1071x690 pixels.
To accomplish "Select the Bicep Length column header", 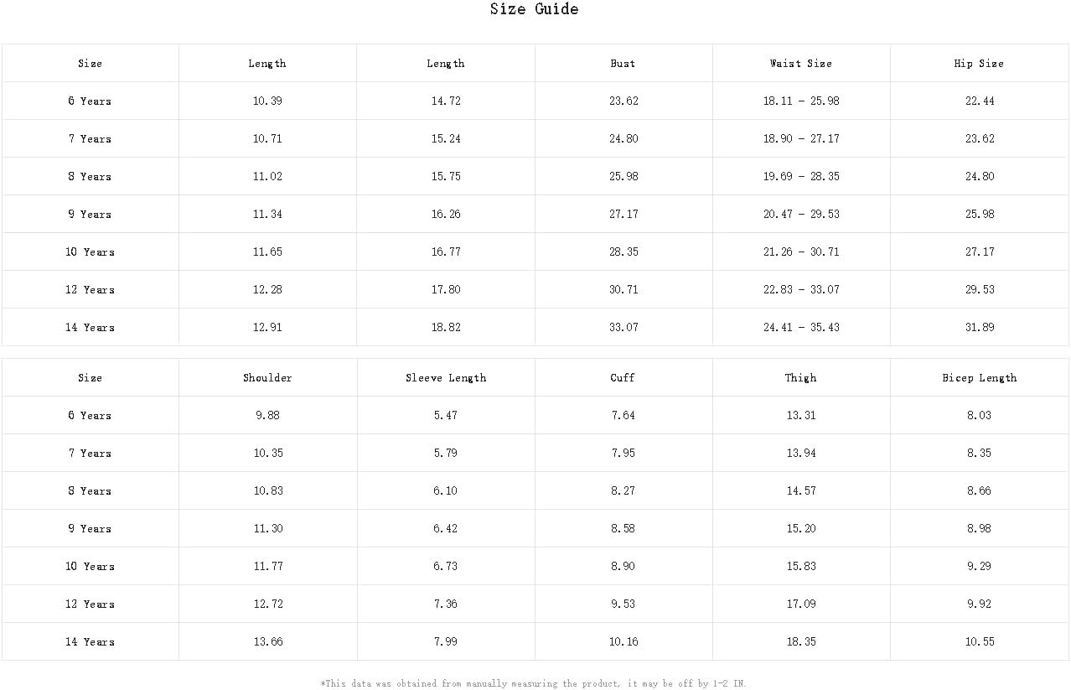I will tap(980, 378).
